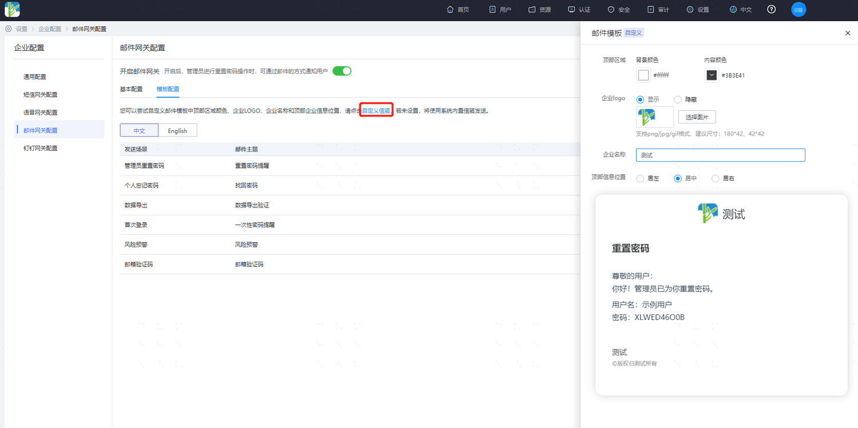Open 短信网关配置 in left sidebar
The width and height of the screenshot is (858, 428).
40,95
